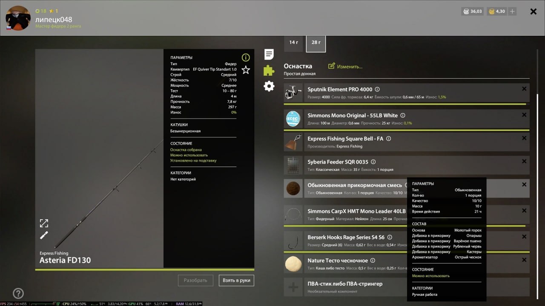Click the rod inspect icon under expand
This screenshot has height=306, width=545.
click(44, 235)
